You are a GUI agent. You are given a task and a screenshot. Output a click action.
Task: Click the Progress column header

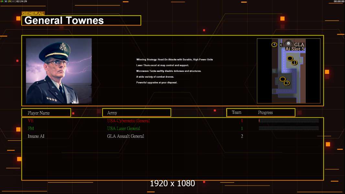pyautogui.click(x=265, y=113)
